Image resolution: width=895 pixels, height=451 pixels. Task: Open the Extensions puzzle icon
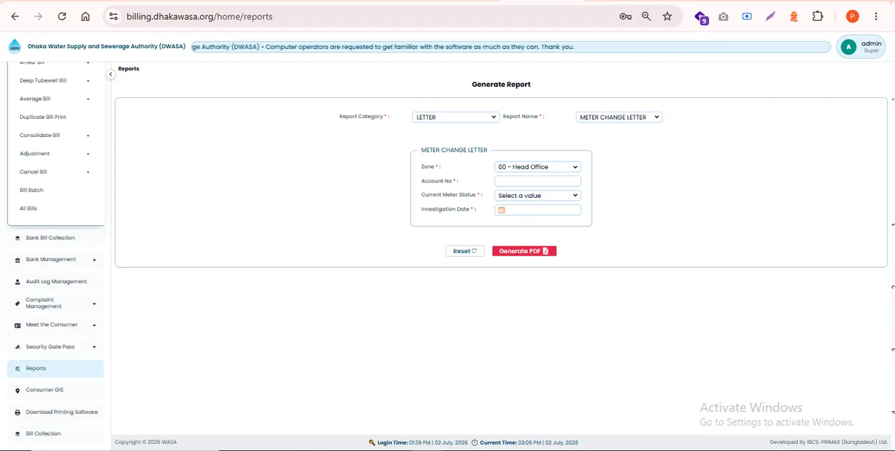pyautogui.click(x=817, y=16)
